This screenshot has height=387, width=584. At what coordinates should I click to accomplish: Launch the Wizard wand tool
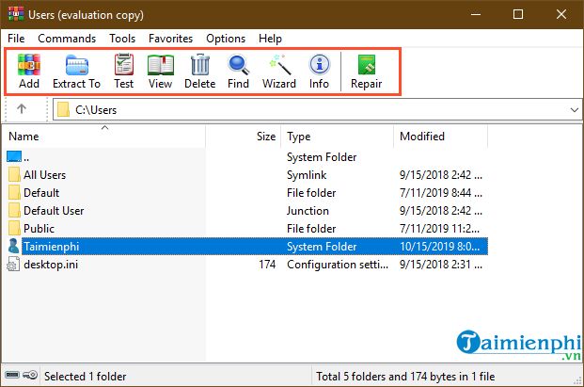(x=279, y=65)
